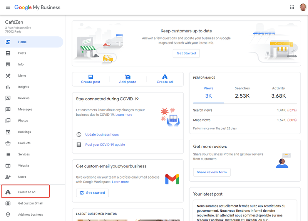308x221 pixels.
Task: Click the Bookings calendar icon
Action: (x=8, y=132)
